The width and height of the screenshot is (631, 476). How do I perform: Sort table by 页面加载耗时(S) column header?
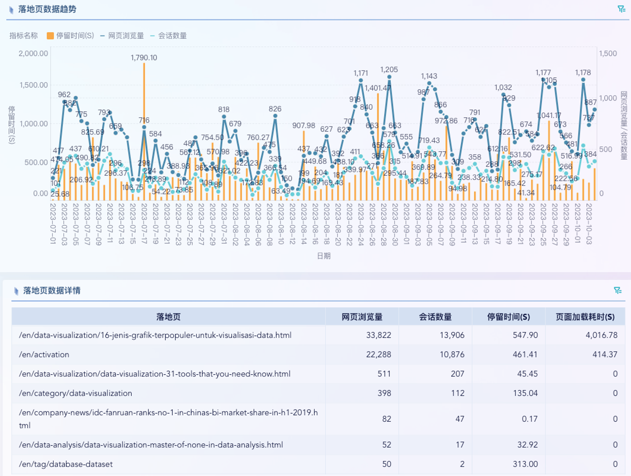[585, 317]
